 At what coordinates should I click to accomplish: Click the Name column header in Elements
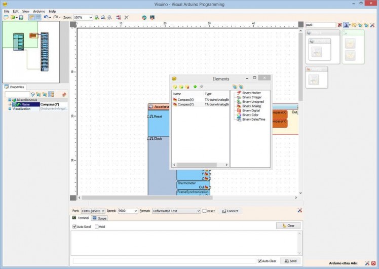[x=187, y=94]
